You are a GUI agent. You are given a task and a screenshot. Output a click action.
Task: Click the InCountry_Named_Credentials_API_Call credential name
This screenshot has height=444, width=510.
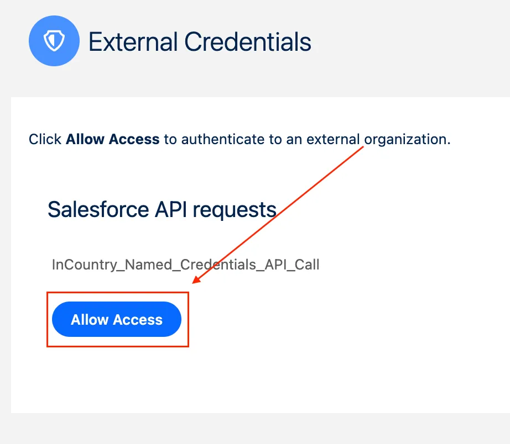[x=185, y=265]
